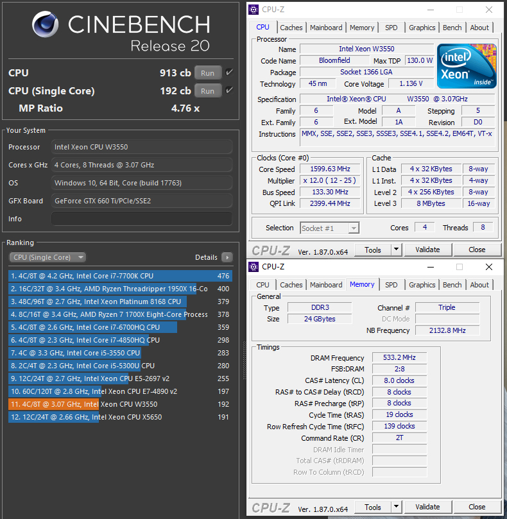The width and height of the screenshot is (507, 519).
Task: Click Close button in bottom CPU-Z window
Action: [477, 507]
